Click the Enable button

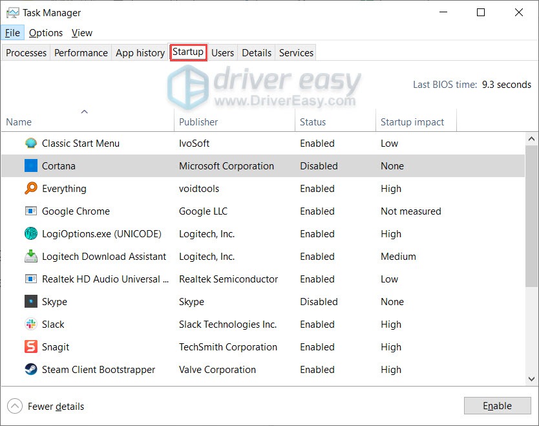497,405
